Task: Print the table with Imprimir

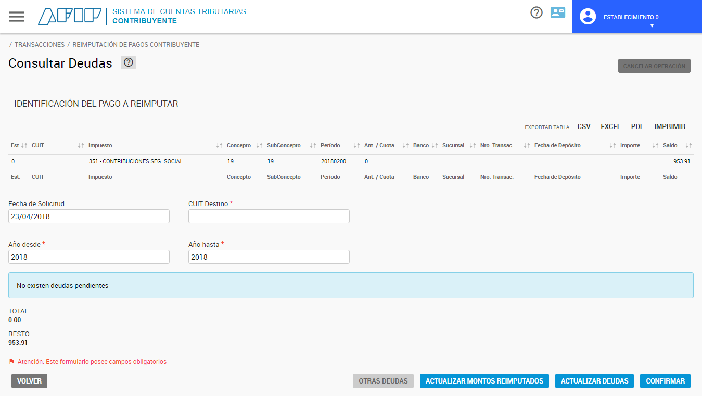Action: [x=670, y=126]
